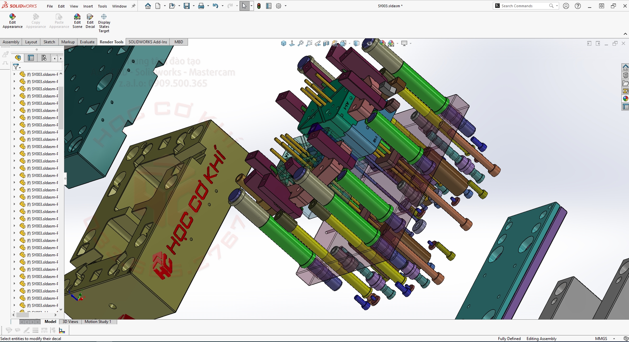Click the filter funnel above the feature tree
Viewport: 629px width, 342px height.
[16, 67]
